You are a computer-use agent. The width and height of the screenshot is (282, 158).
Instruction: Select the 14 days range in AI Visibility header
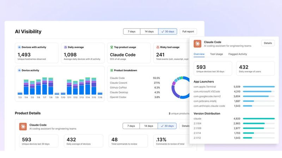tap(149, 32)
